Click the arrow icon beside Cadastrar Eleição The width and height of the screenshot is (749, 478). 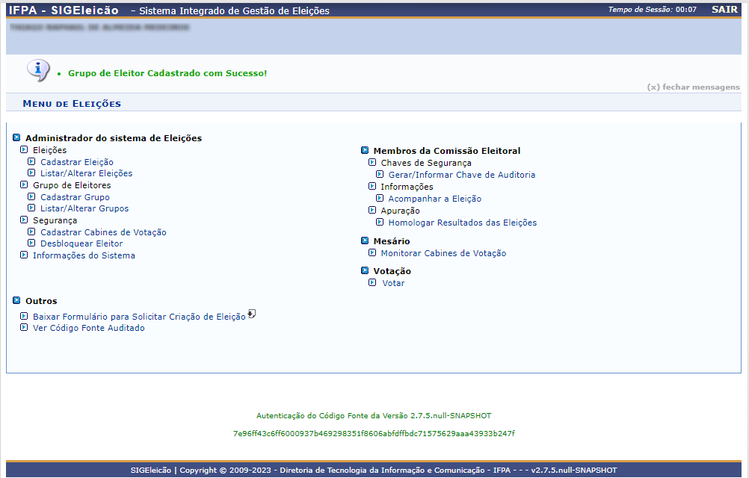tap(31, 162)
